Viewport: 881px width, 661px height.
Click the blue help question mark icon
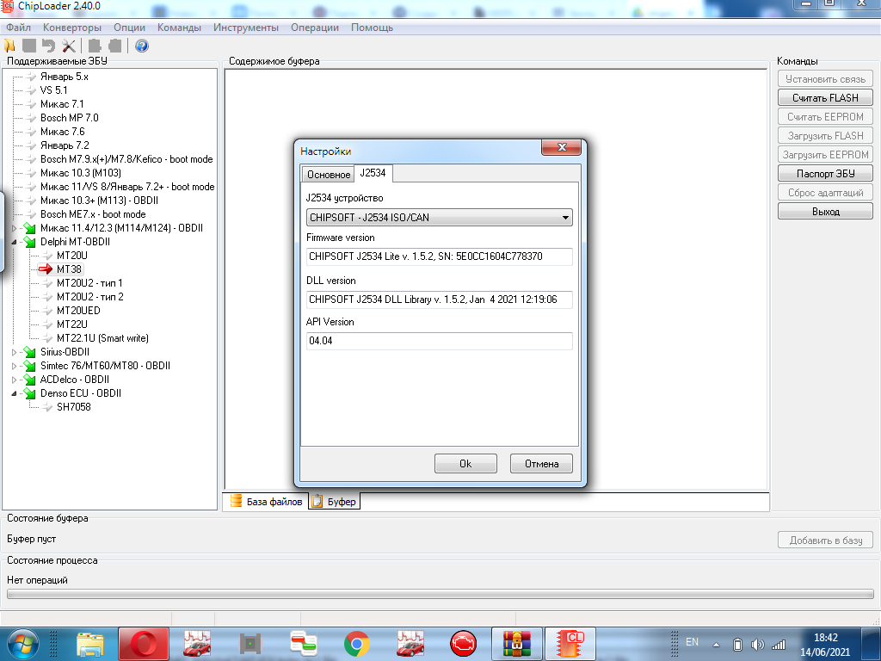pos(142,46)
